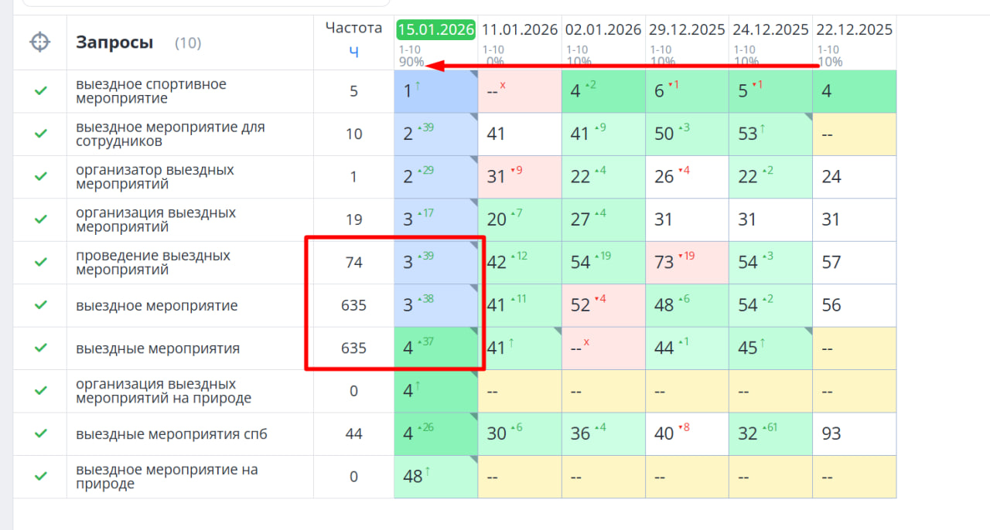Image resolution: width=990 pixels, height=530 pixels.
Task: Click the cell showing position 93
Action: [x=854, y=434]
